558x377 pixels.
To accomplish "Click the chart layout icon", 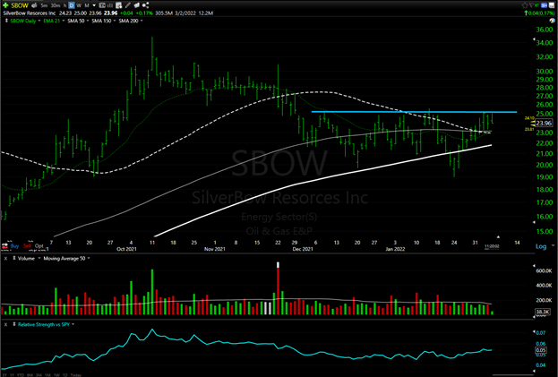I will [102, 5].
